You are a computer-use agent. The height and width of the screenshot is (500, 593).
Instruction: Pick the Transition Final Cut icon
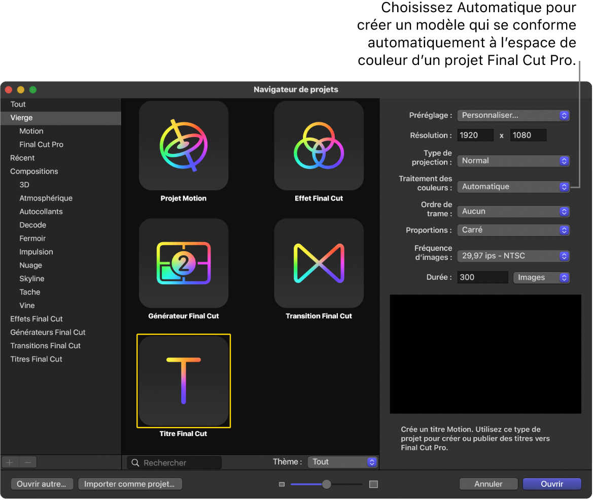click(319, 263)
